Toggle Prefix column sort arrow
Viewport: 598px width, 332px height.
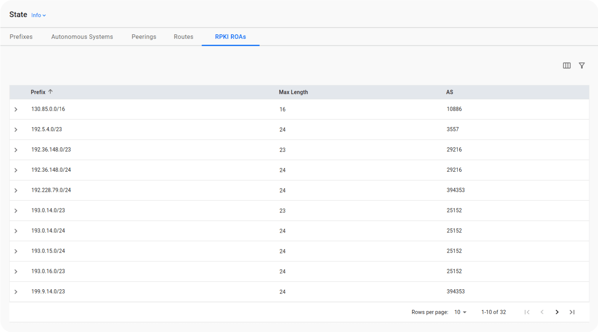click(50, 92)
